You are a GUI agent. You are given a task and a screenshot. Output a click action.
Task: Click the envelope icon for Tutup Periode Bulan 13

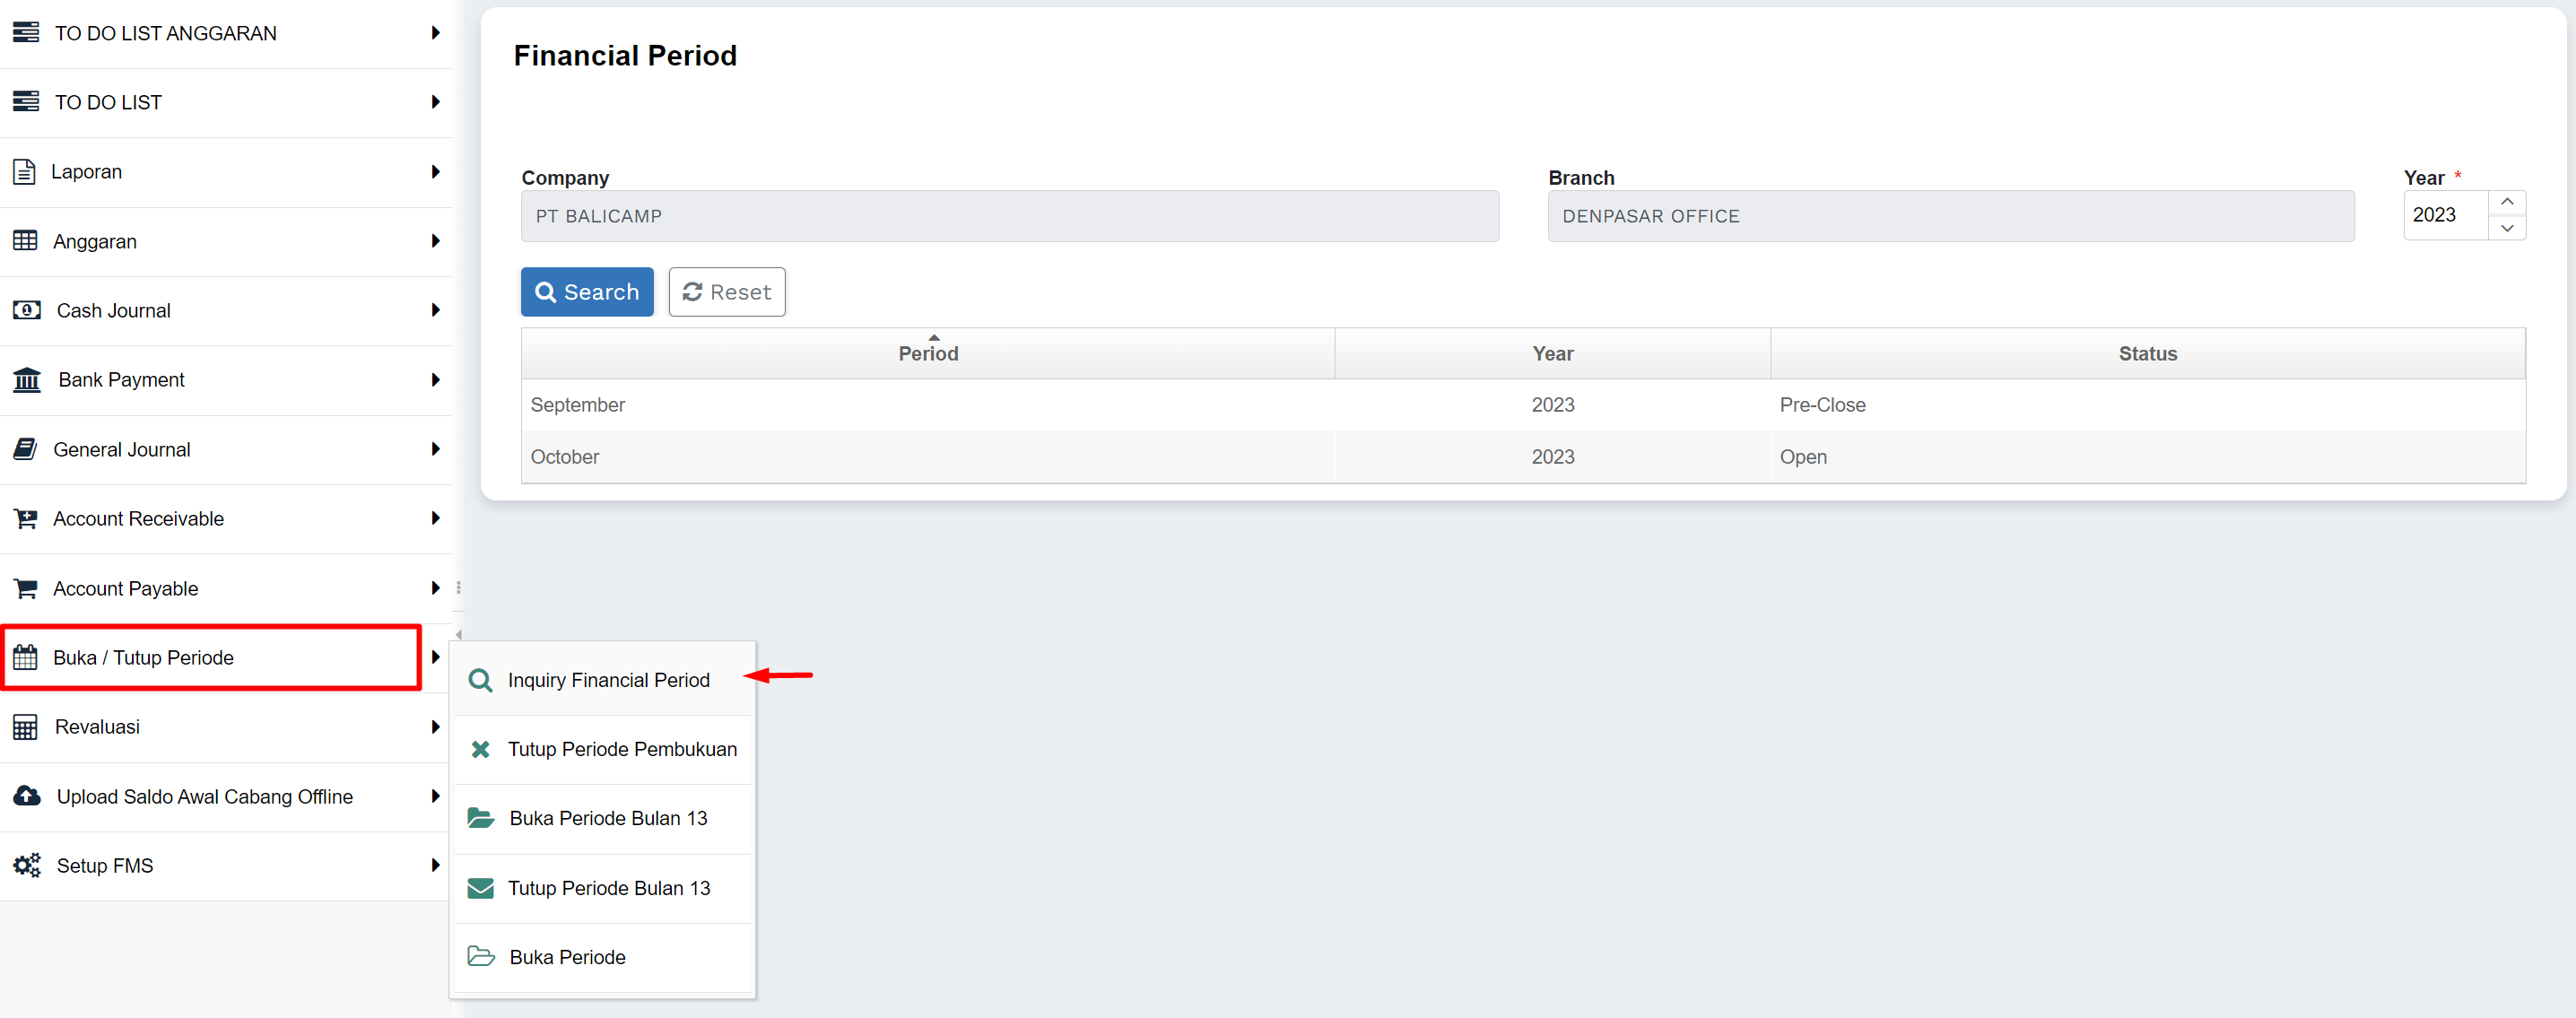(x=480, y=888)
